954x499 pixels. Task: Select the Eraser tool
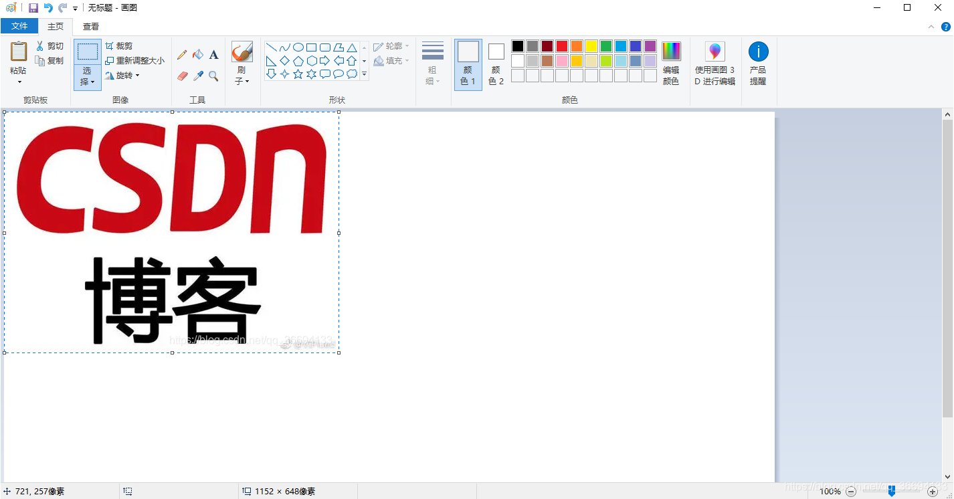point(182,76)
